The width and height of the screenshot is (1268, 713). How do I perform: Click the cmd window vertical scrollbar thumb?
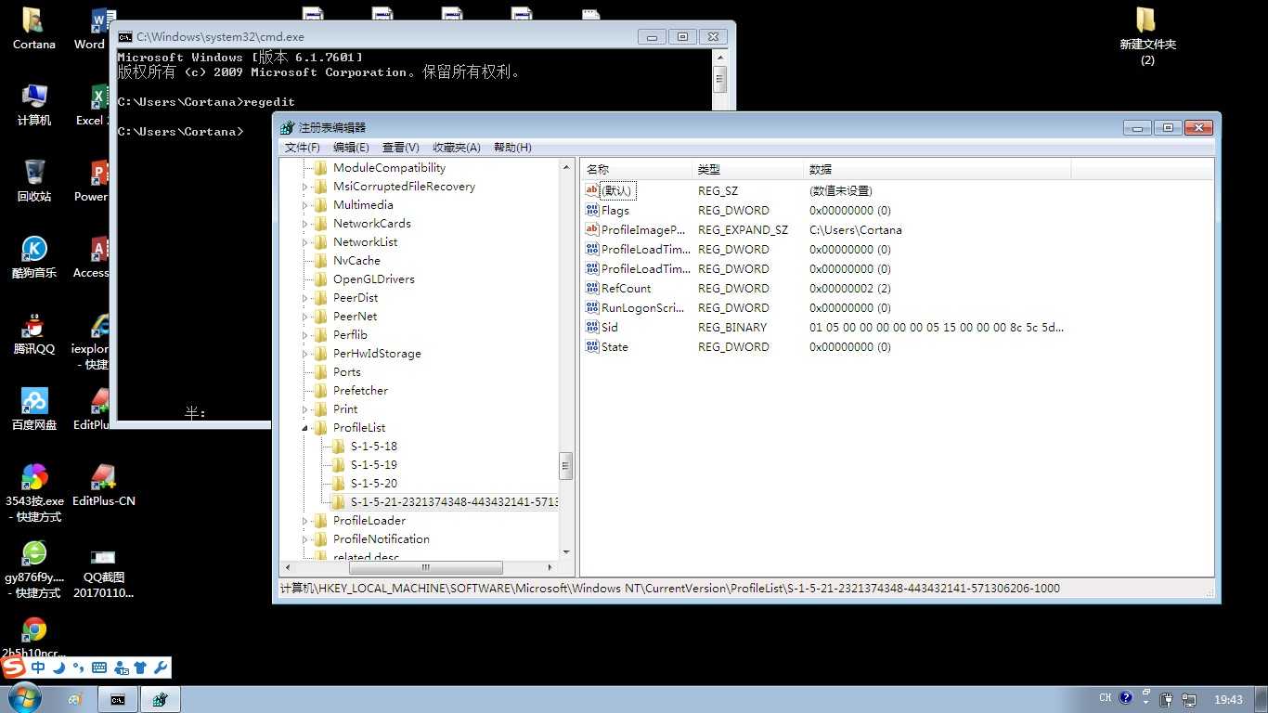tap(719, 79)
